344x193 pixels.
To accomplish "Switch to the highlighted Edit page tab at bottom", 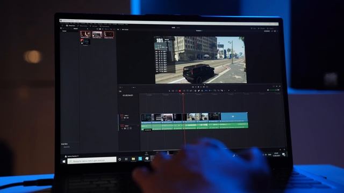I will pyautogui.click(x=168, y=152).
